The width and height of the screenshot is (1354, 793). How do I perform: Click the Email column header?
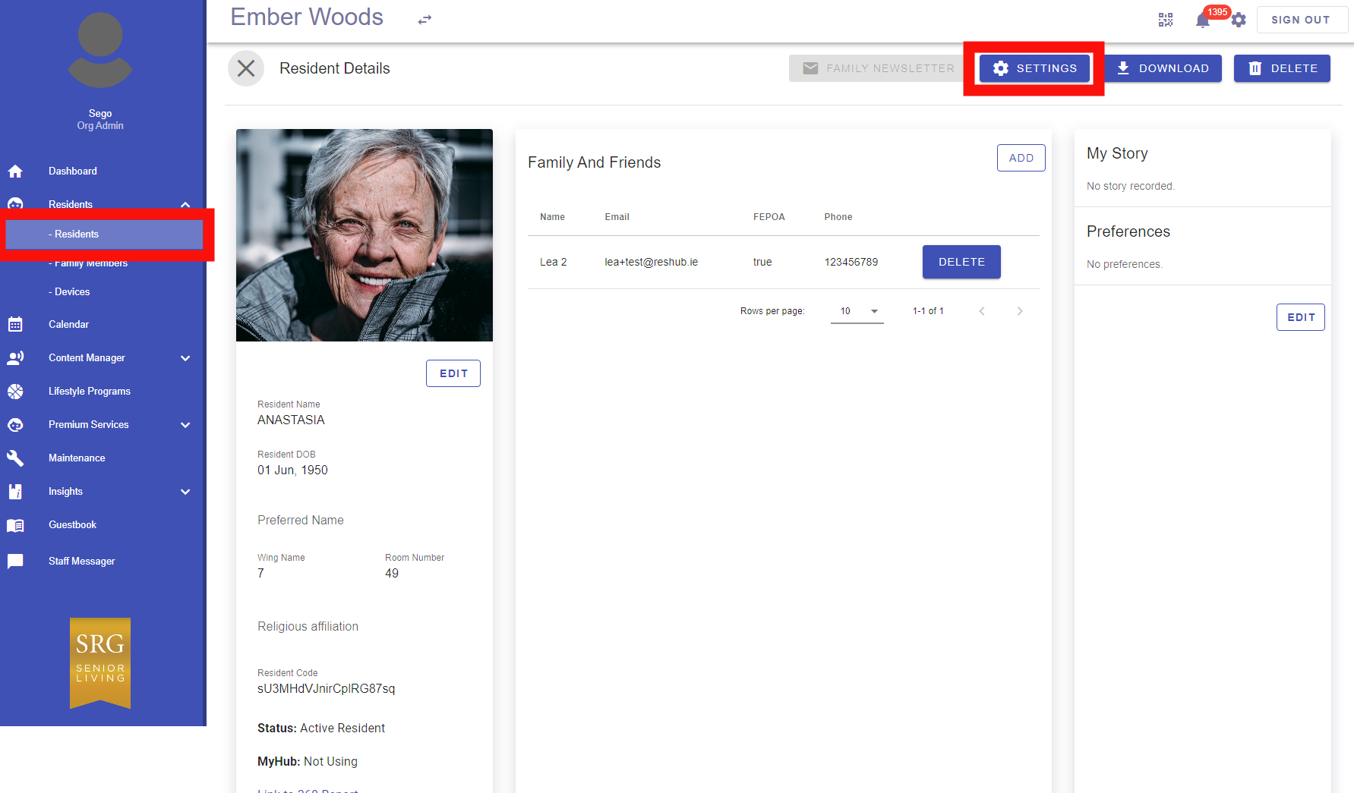617,217
